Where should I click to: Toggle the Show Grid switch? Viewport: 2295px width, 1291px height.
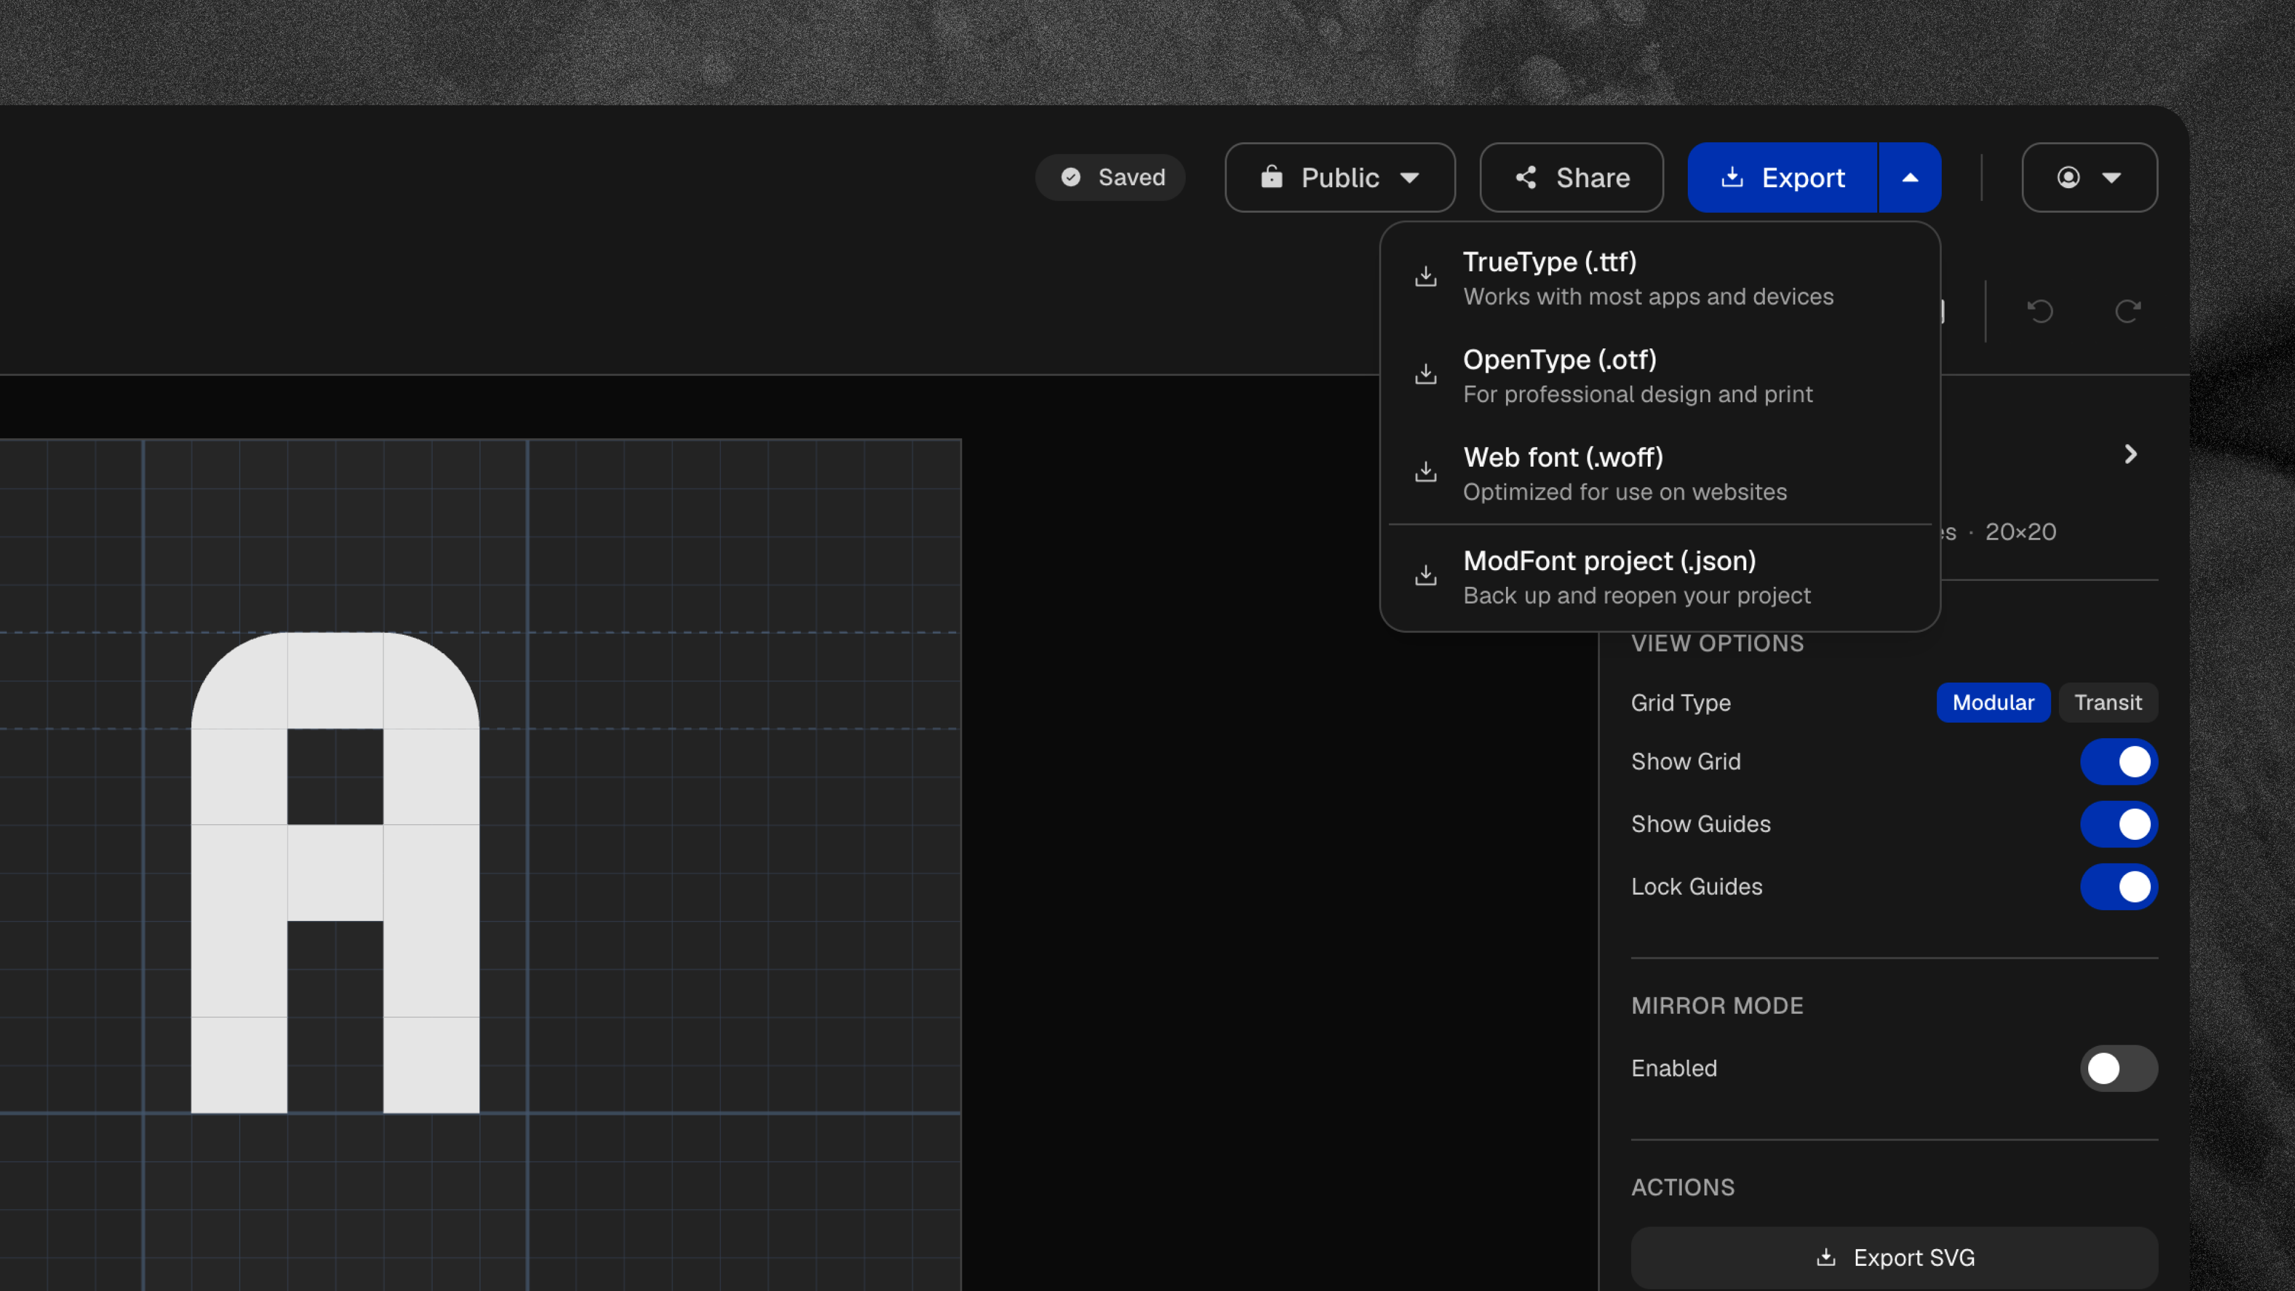coord(2119,762)
